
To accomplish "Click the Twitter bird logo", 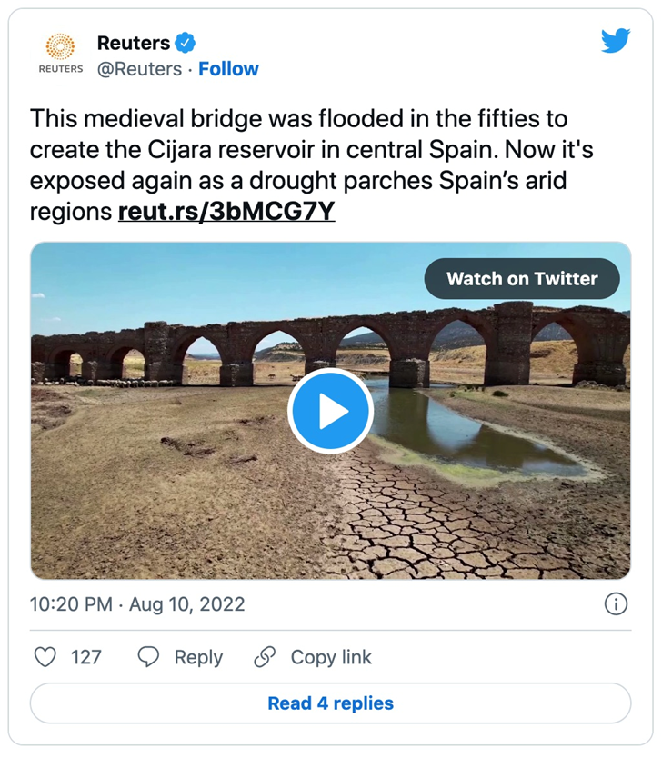I will tap(616, 42).
